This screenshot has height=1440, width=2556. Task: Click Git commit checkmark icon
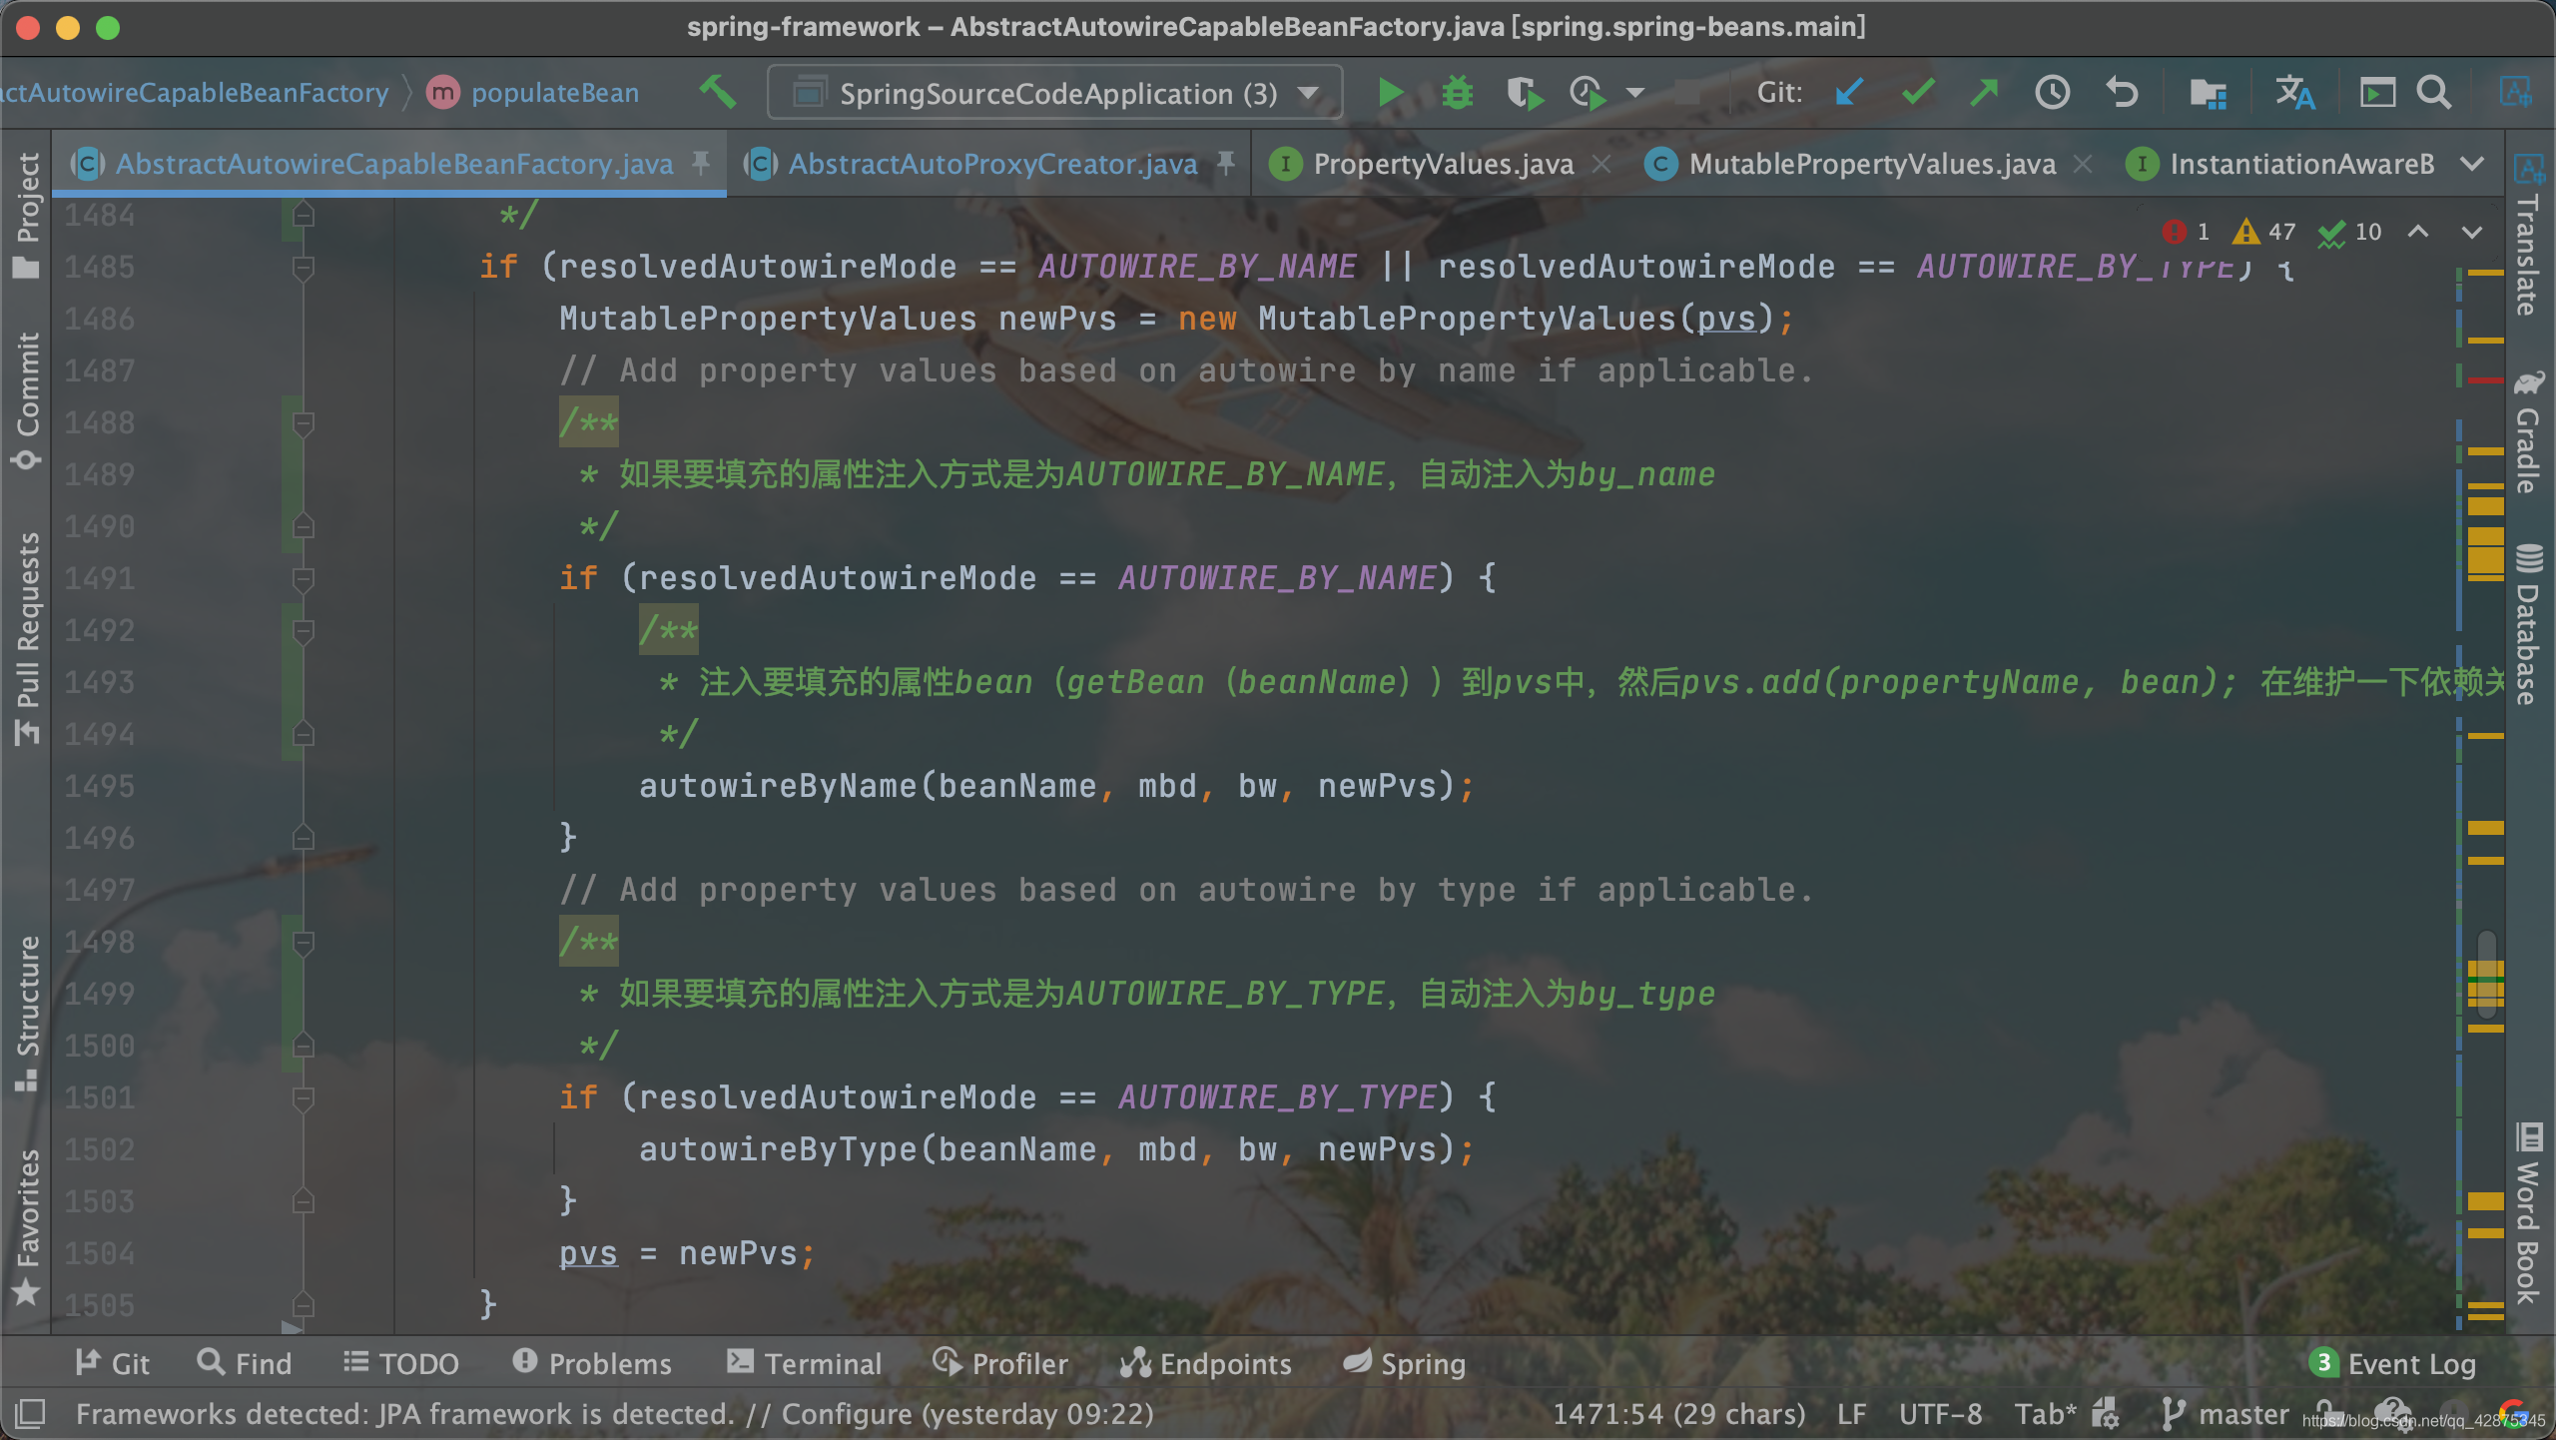[x=1917, y=93]
